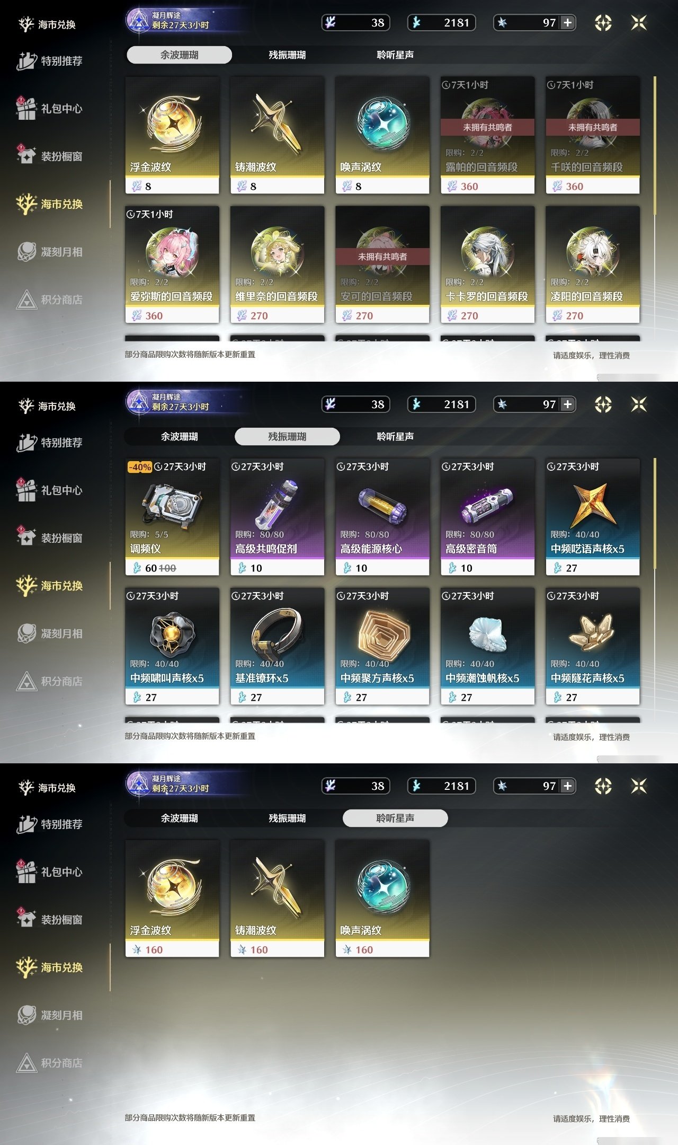
Task: Open 卡卡罗的回音频段 item card
Action: pyautogui.click(x=487, y=265)
